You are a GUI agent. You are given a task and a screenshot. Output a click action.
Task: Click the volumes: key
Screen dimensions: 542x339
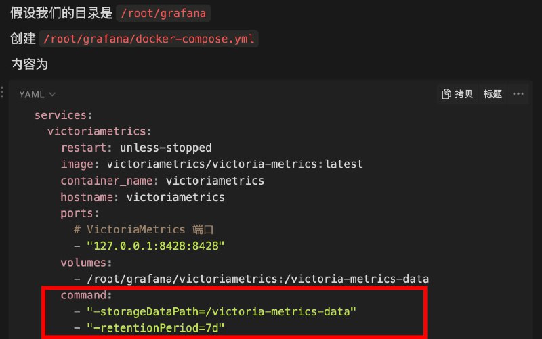87,263
